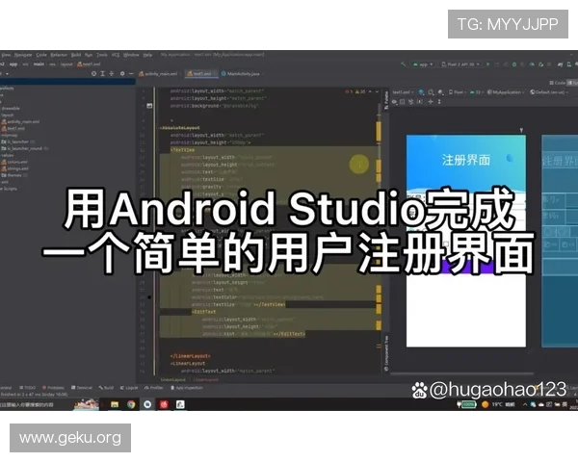Click the gutter image icon beside the background line
This screenshot has width=578, height=462.
[x=149, y=106]
